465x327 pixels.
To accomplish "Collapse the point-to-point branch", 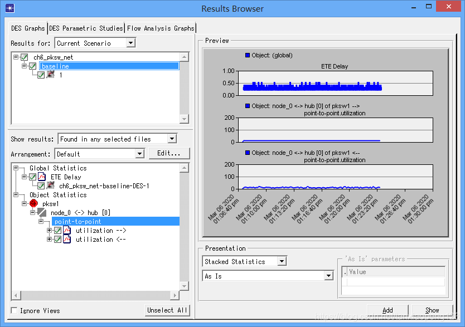I will [41, 221].
